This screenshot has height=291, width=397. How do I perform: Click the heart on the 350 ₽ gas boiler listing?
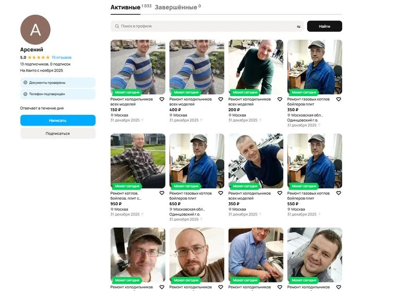click(x=338, y=99)
